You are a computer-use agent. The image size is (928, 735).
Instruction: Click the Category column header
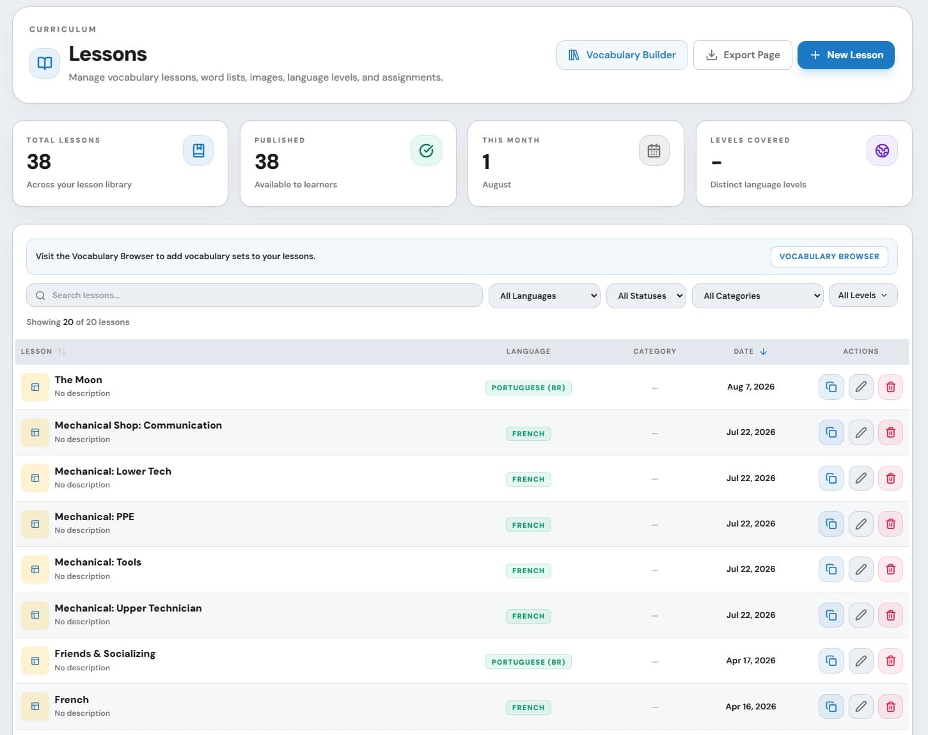(x=654, y=351)
